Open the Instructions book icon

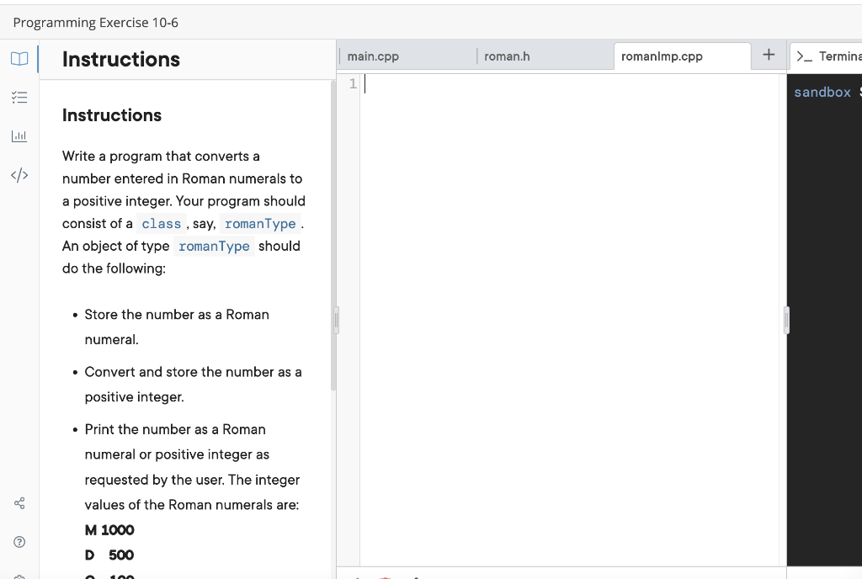(x=19, y=59)
